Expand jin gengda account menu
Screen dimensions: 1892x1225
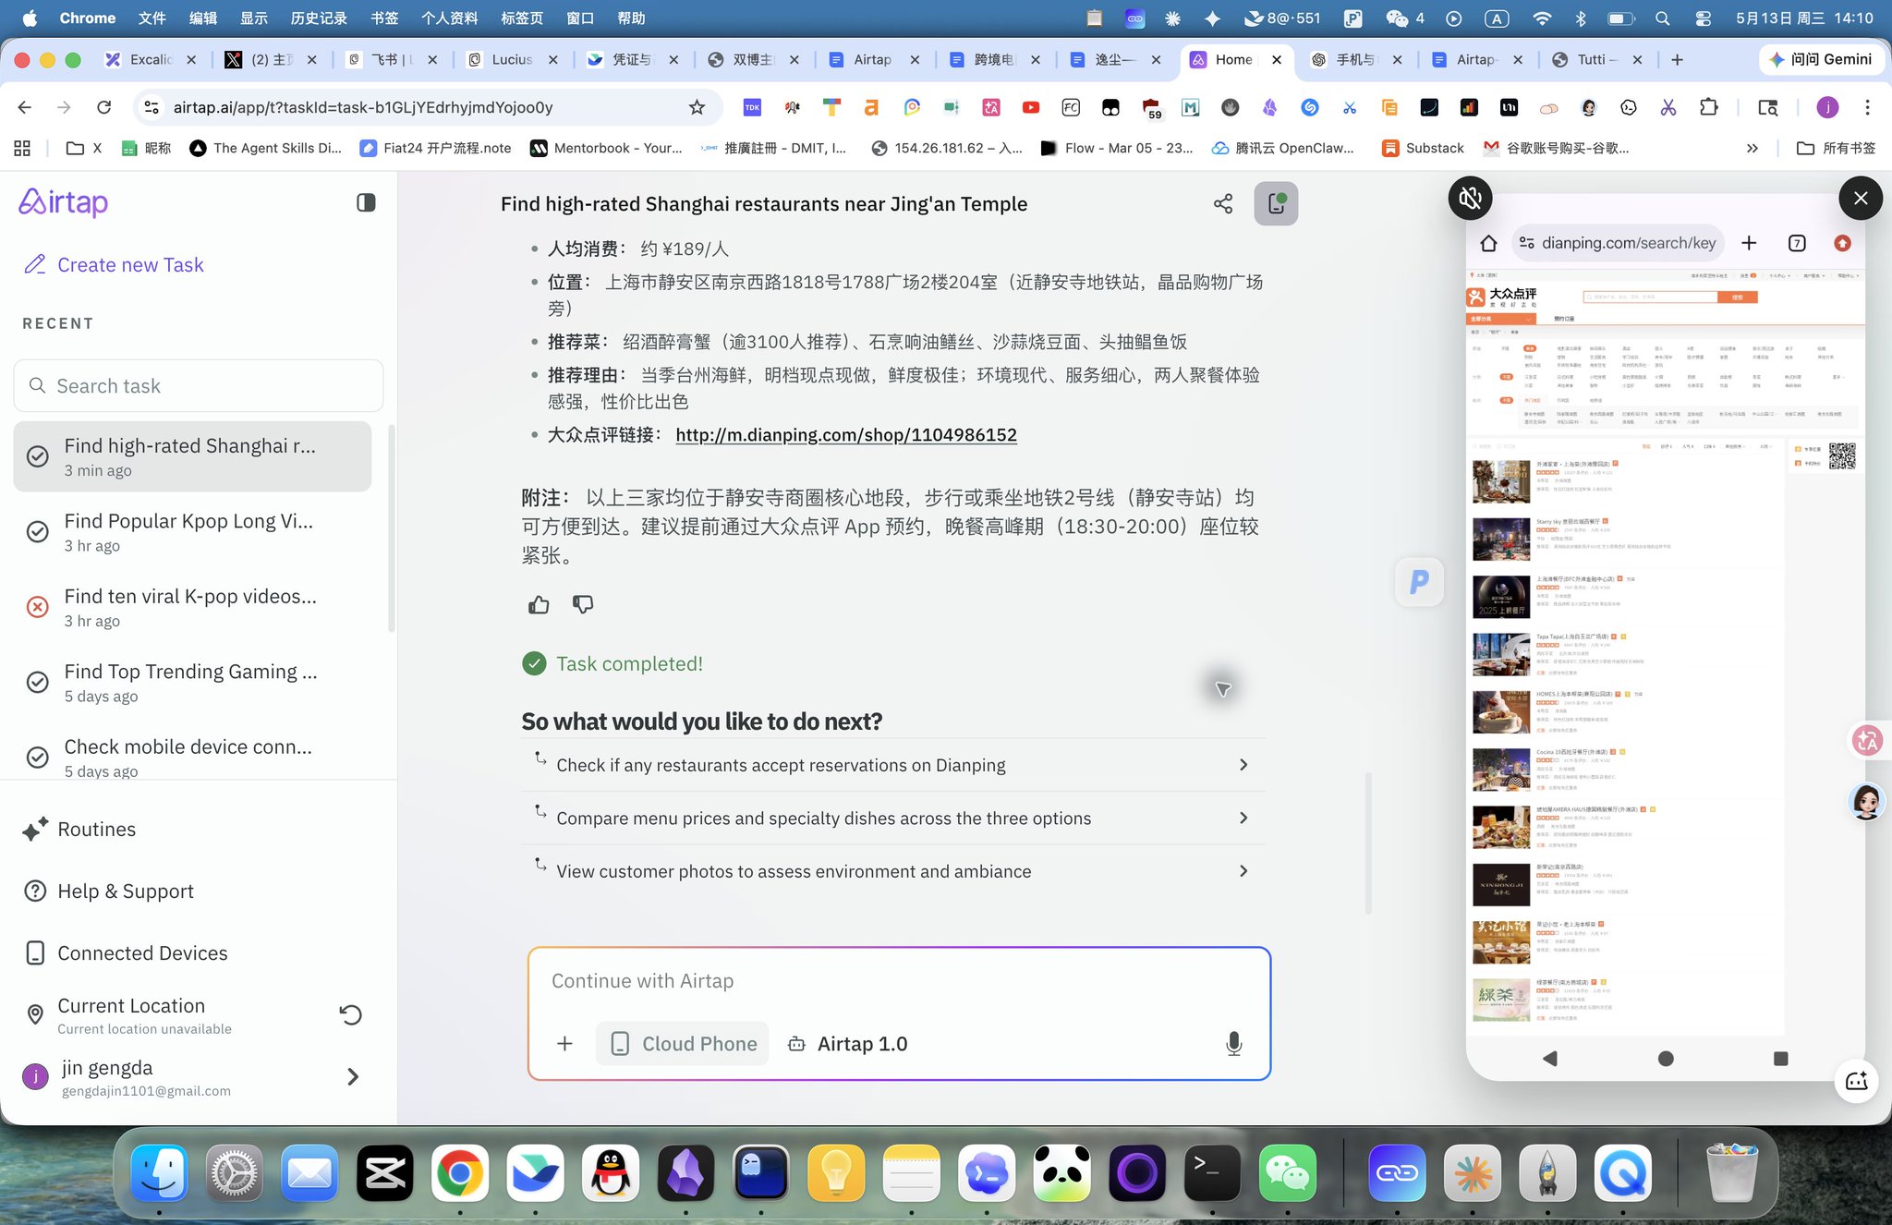[353, 1077]
